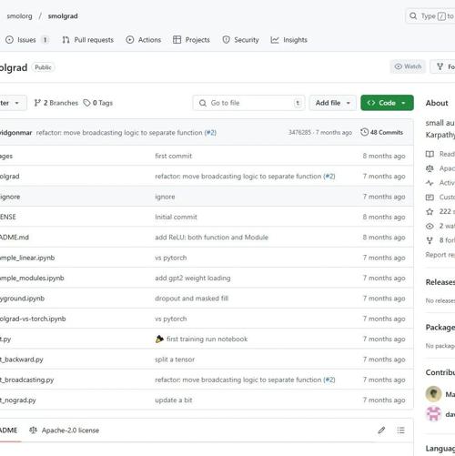The height and width of the screenshot is (456, 455).
Task: Click the Report repository link
Action: coord(440,255)
